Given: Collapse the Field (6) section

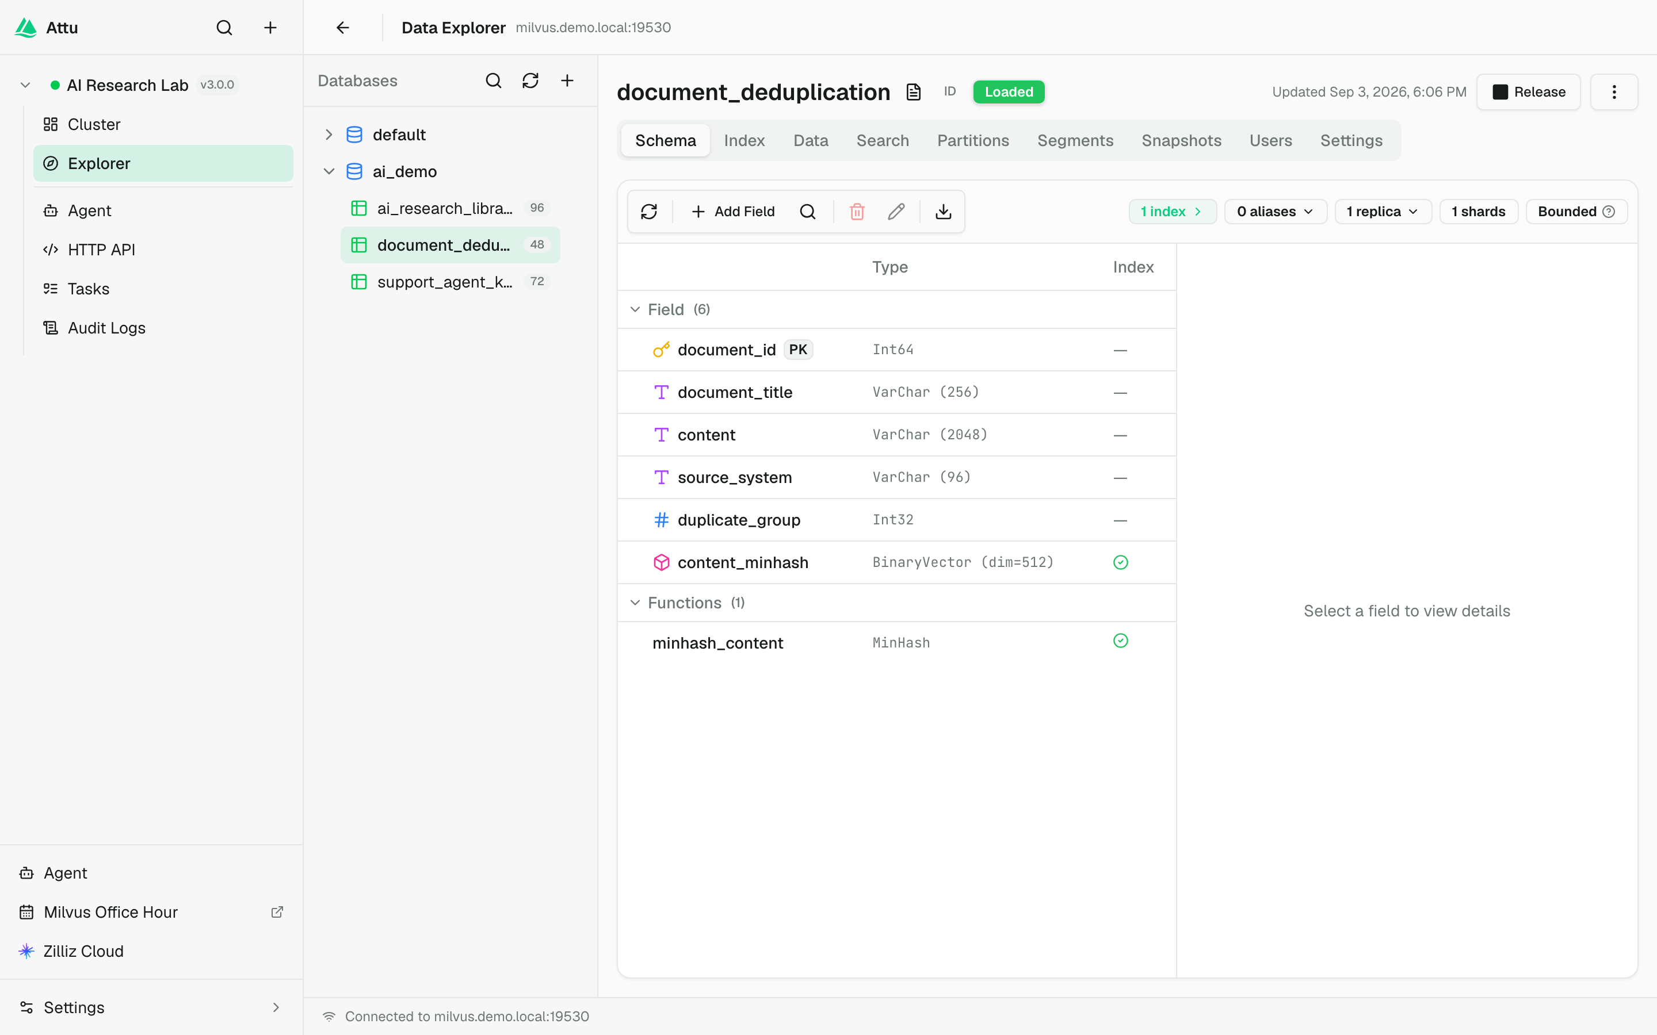Looking at the screenshot, I should [635, 309].
